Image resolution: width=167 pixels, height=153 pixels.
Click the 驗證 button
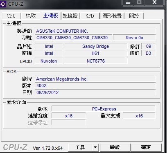(115, 147)
